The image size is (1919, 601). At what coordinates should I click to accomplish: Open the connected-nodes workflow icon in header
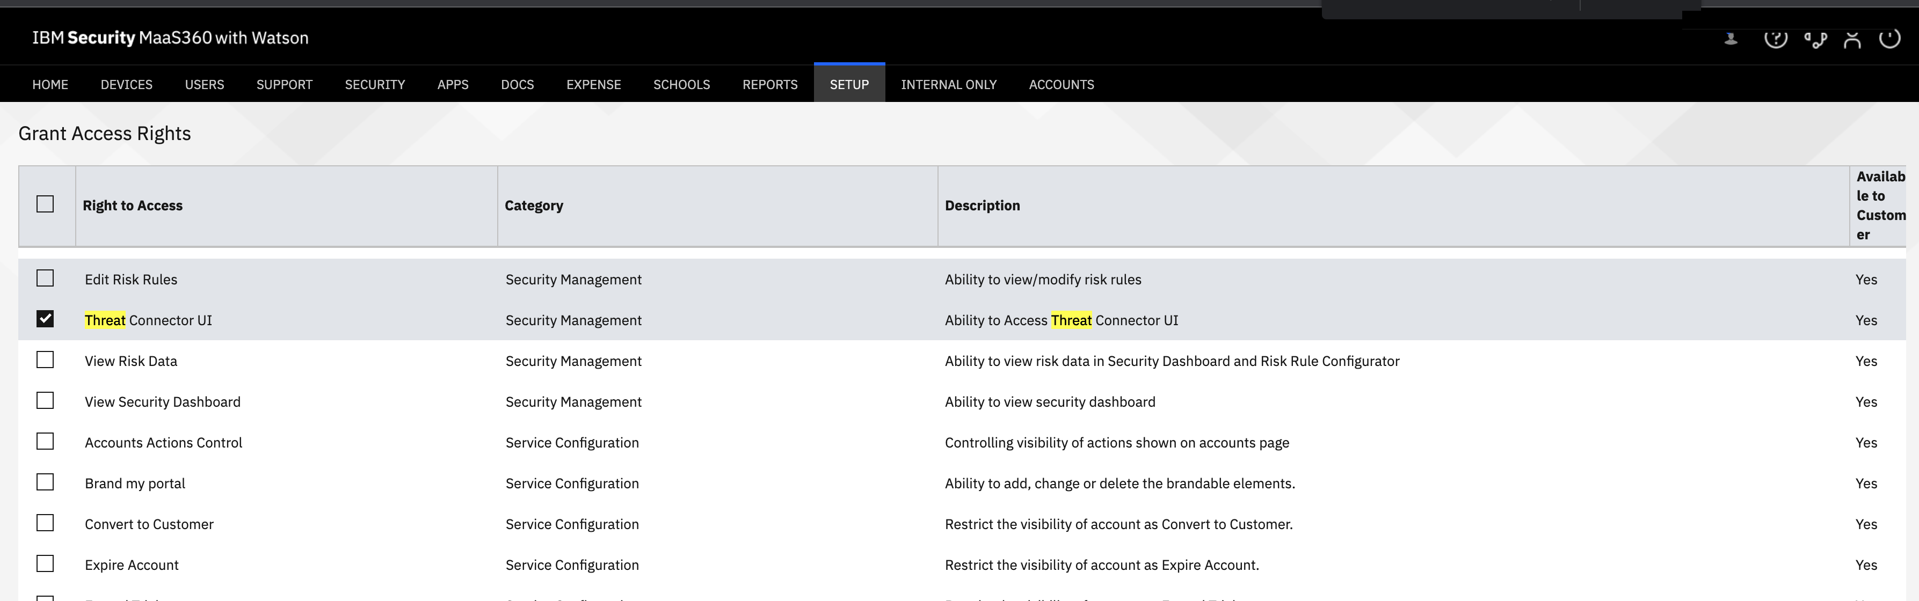(1815, 40)
